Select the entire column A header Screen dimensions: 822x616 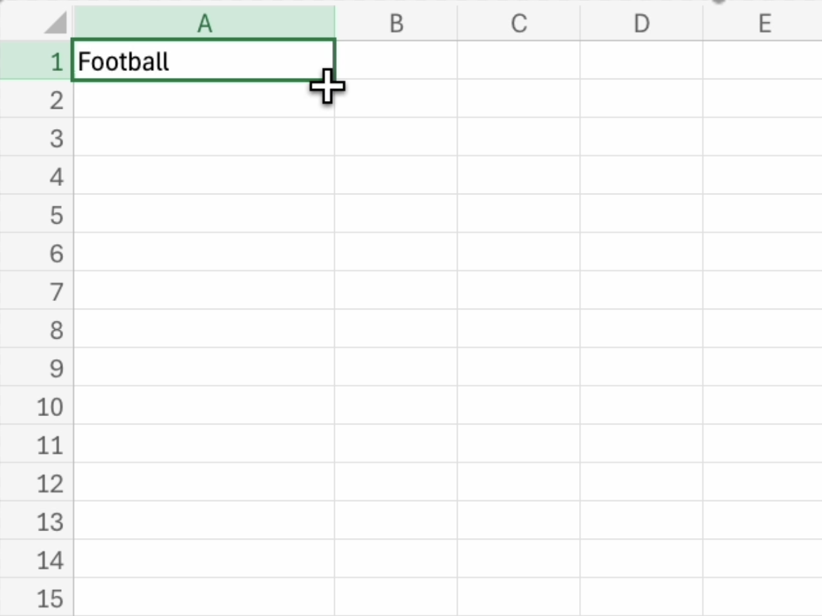coord(204,22)
